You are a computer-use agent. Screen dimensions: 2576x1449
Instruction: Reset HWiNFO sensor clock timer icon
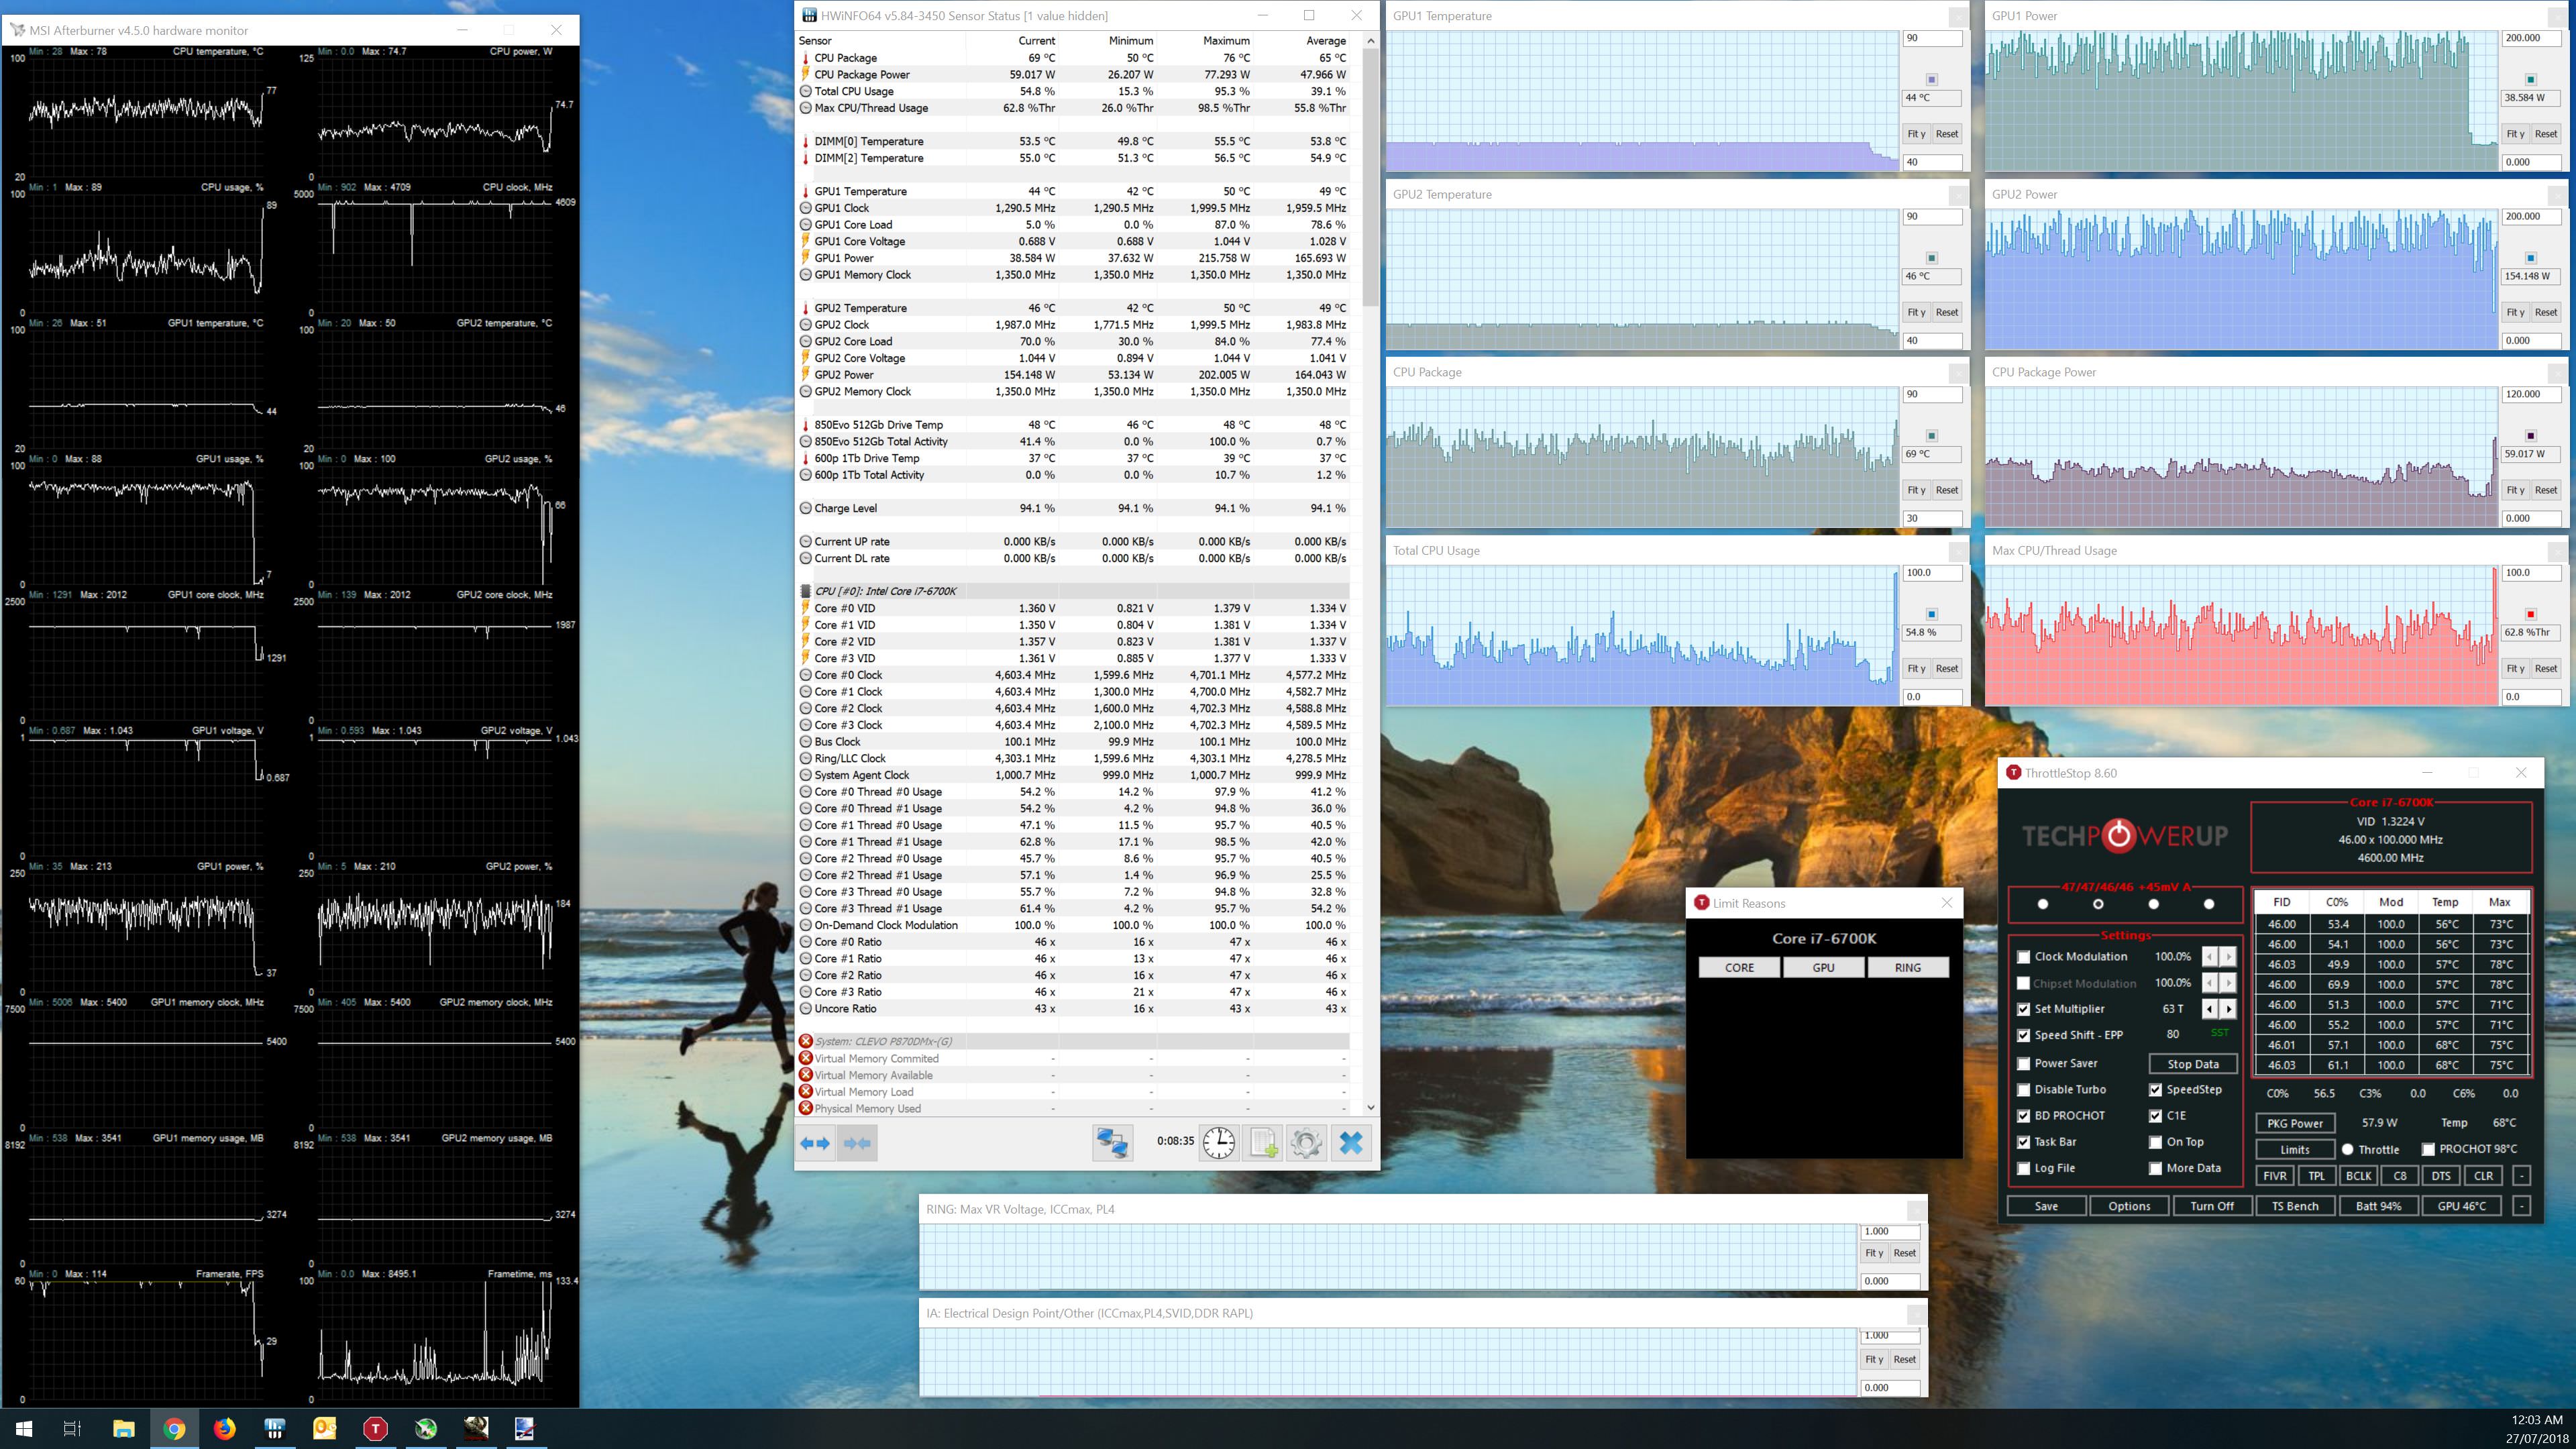click(x=1218, y=1143)
